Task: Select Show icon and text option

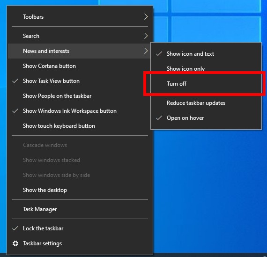Action: click(206, 54)
